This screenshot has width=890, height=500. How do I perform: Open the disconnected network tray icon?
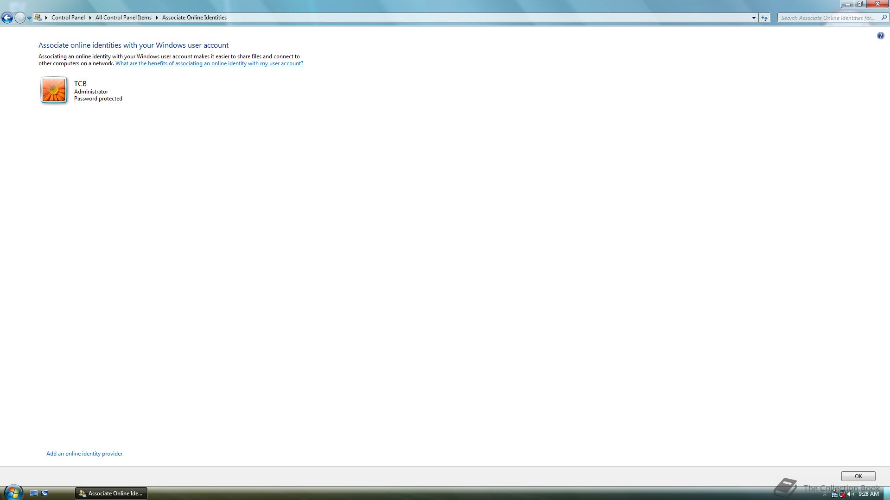(x=842, y=494)
